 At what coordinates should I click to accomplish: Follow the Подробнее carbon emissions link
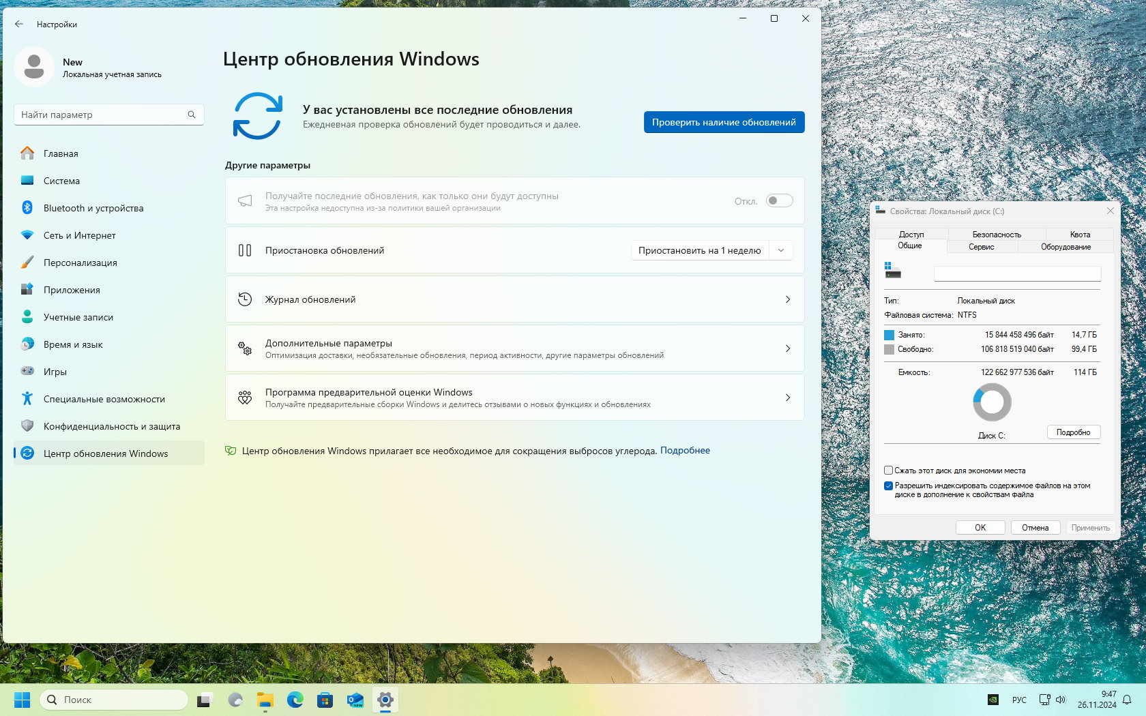[685, 450]
